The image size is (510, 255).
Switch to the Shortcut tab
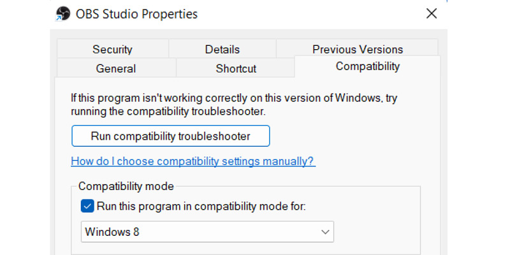236,68
